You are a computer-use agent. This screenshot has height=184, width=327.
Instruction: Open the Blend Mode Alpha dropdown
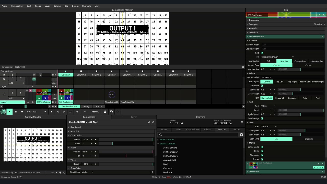coord(87,172)
